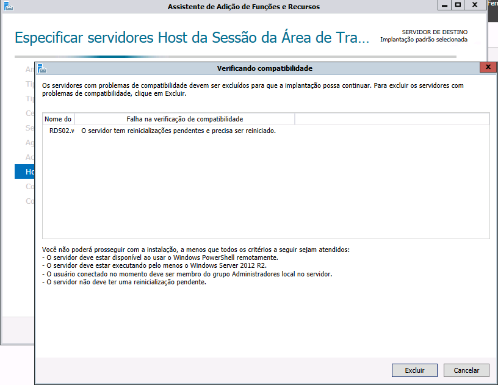The height and width of the screenshot is (385, 498).
Task: Click the 'SERVIDOR DE DESTINO' label
Action: [435, 32]
